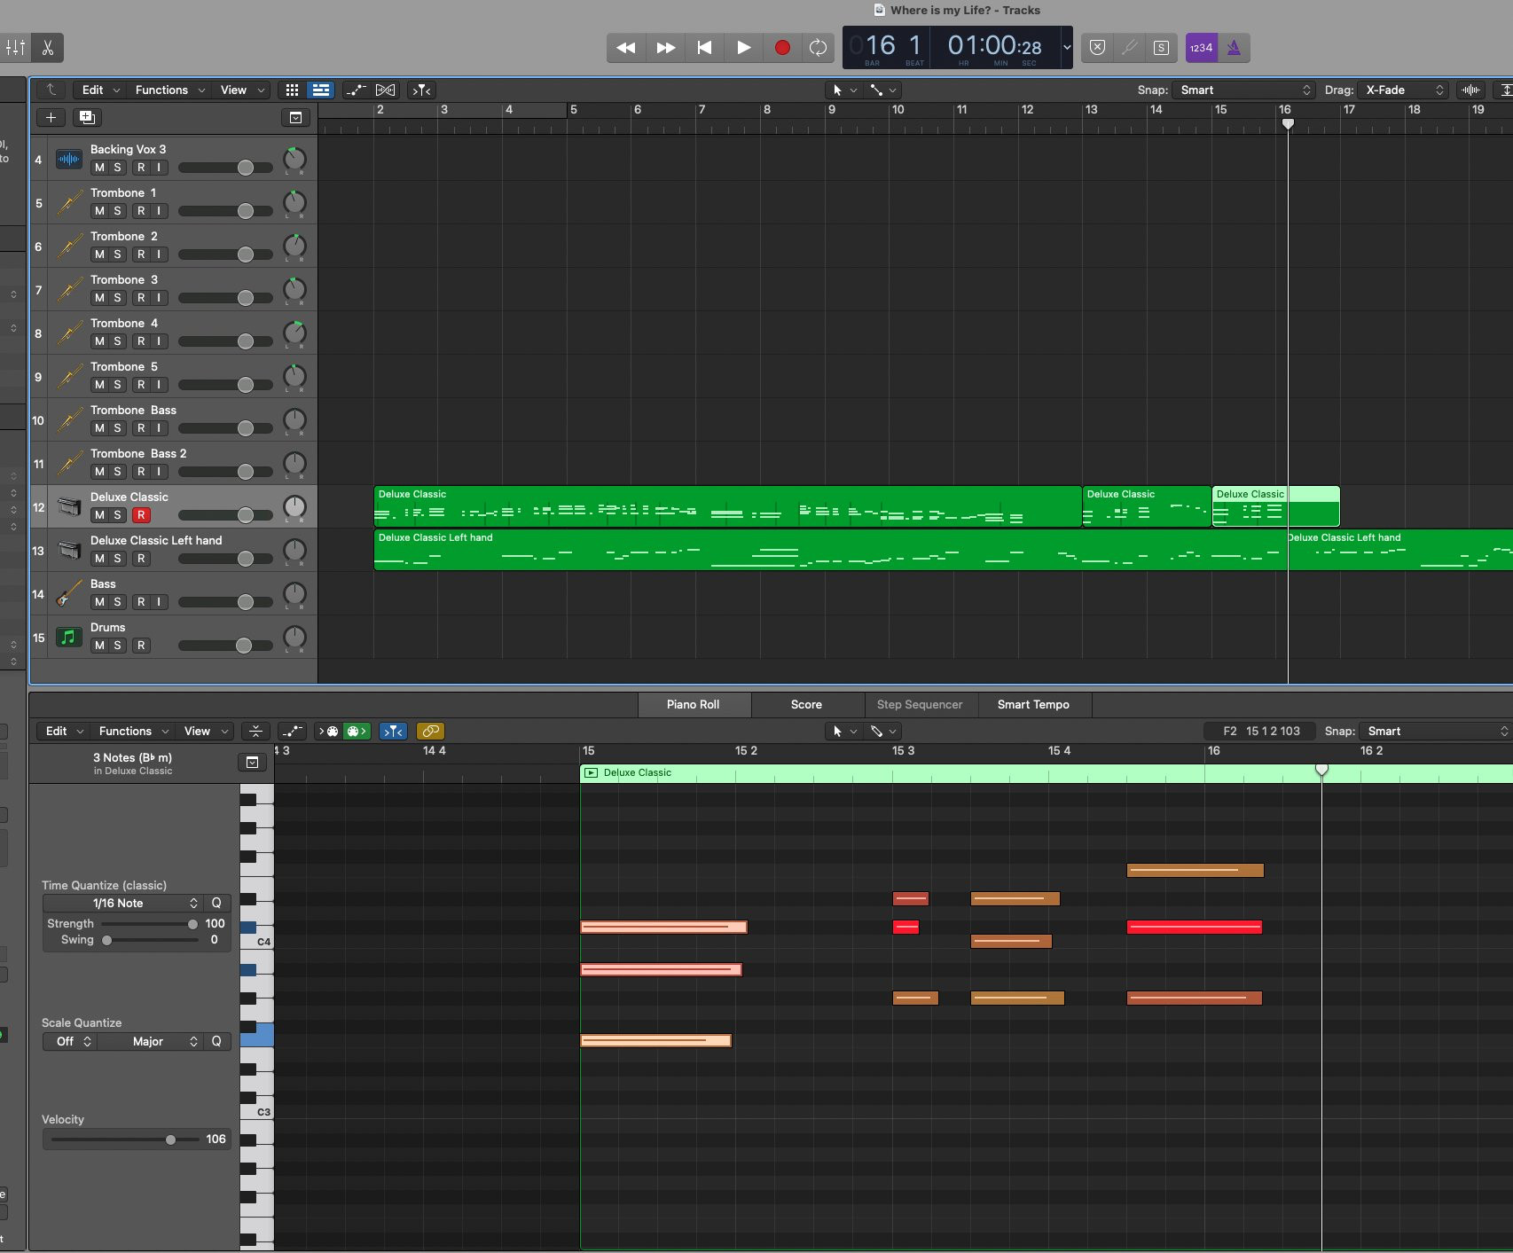Viewport: 1513px width, 1253px height.
Task: Click the Velocity slider handle
Action: pyautogui.click(x=170, y=1139)
